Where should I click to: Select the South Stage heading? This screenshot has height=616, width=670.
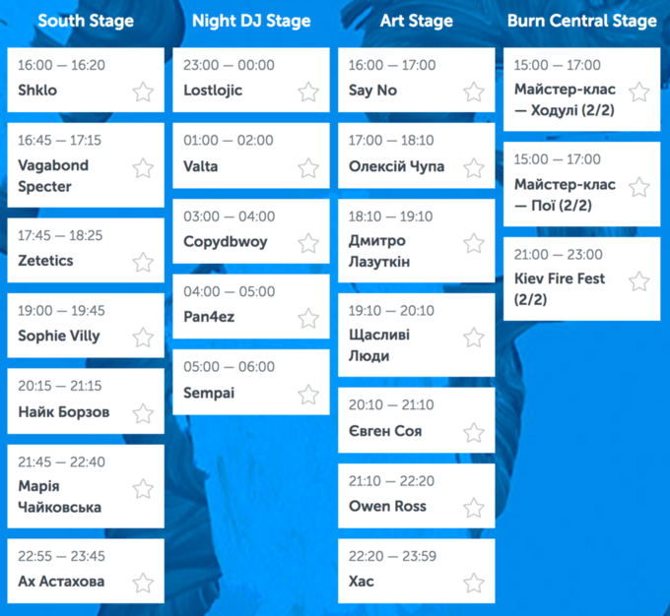(86, 21)
